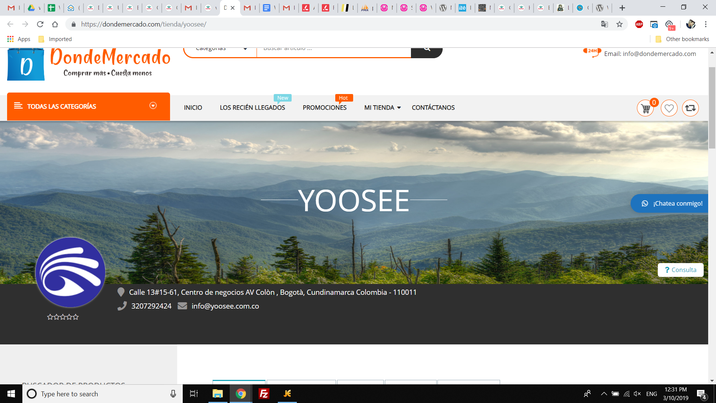The width and height of the screenshot is (716, 403).
Task: Reload the page in Chrome
Action: [40, 24]
